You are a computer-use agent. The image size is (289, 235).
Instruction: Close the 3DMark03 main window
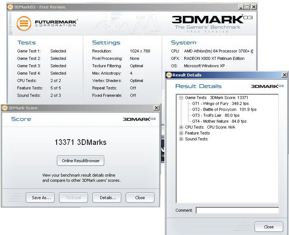click(x=254, y=7)
